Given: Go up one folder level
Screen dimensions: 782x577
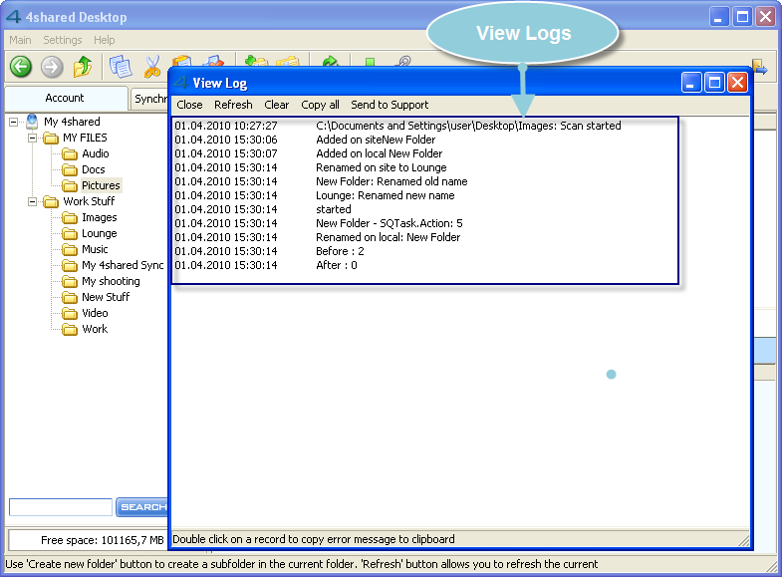Looking at the screenshot, I should [83, 67].
